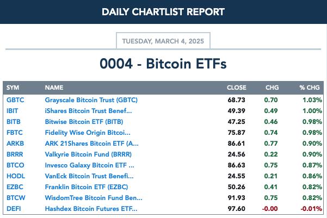
Task: Open the DEFI symbol link
Action: pos(14,209)
